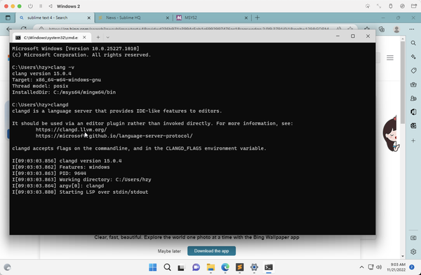Click Terminal icon in taskbar
Image resolution: width=421 pixels, height=275 pixels.
click(269, 267)
